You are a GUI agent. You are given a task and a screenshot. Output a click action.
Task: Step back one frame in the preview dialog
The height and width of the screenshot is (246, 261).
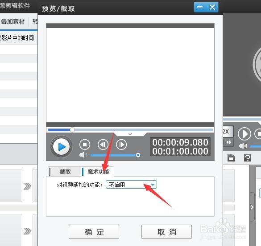pos(103,145)
